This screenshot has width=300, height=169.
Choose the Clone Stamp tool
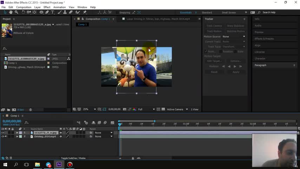tap(65, 12)
